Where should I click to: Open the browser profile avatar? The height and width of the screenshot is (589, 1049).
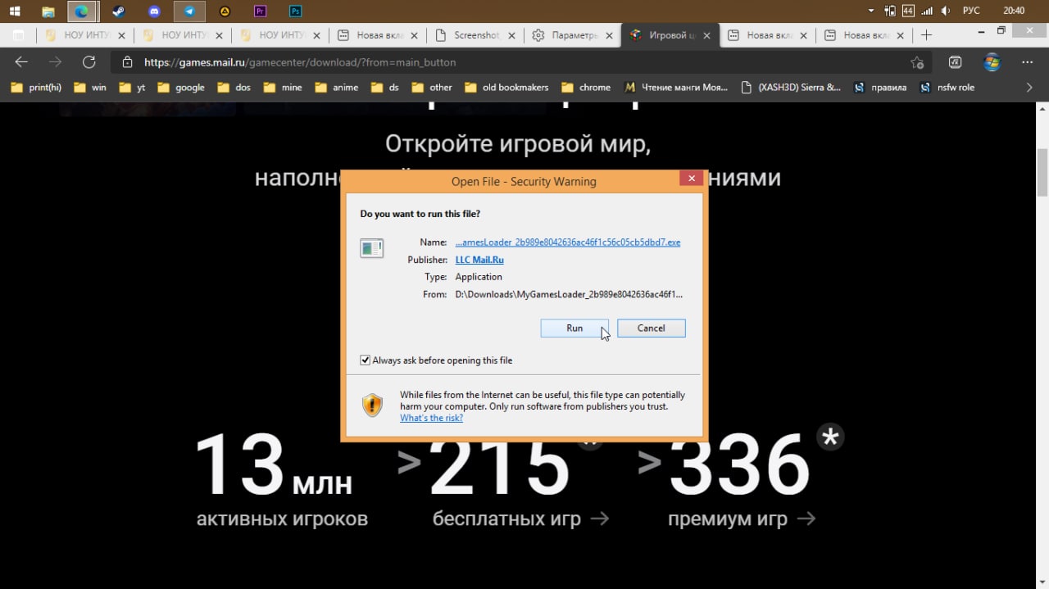(992, 62)
